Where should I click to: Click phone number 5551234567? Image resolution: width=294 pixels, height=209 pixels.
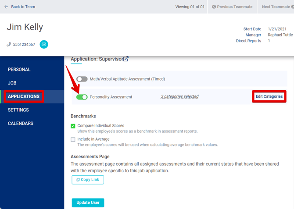coord(24,45)
